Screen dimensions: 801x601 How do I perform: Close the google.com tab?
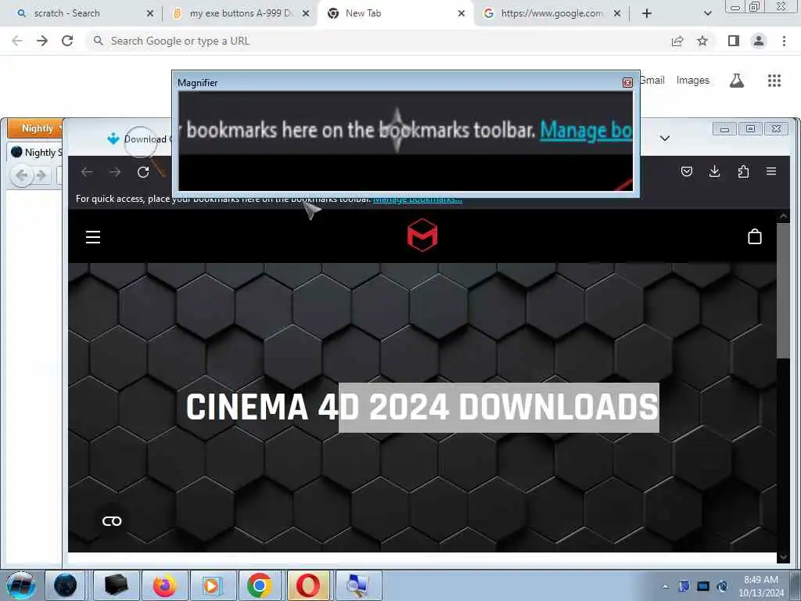pyautogui.click(x=617, y=14)
